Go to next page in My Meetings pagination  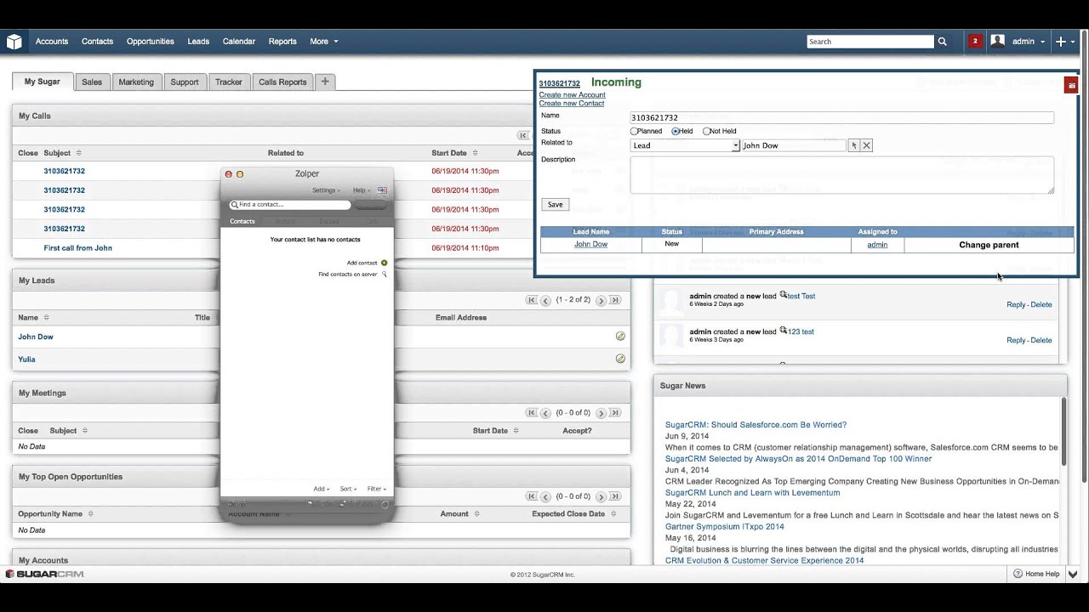[x=601, y=413]
